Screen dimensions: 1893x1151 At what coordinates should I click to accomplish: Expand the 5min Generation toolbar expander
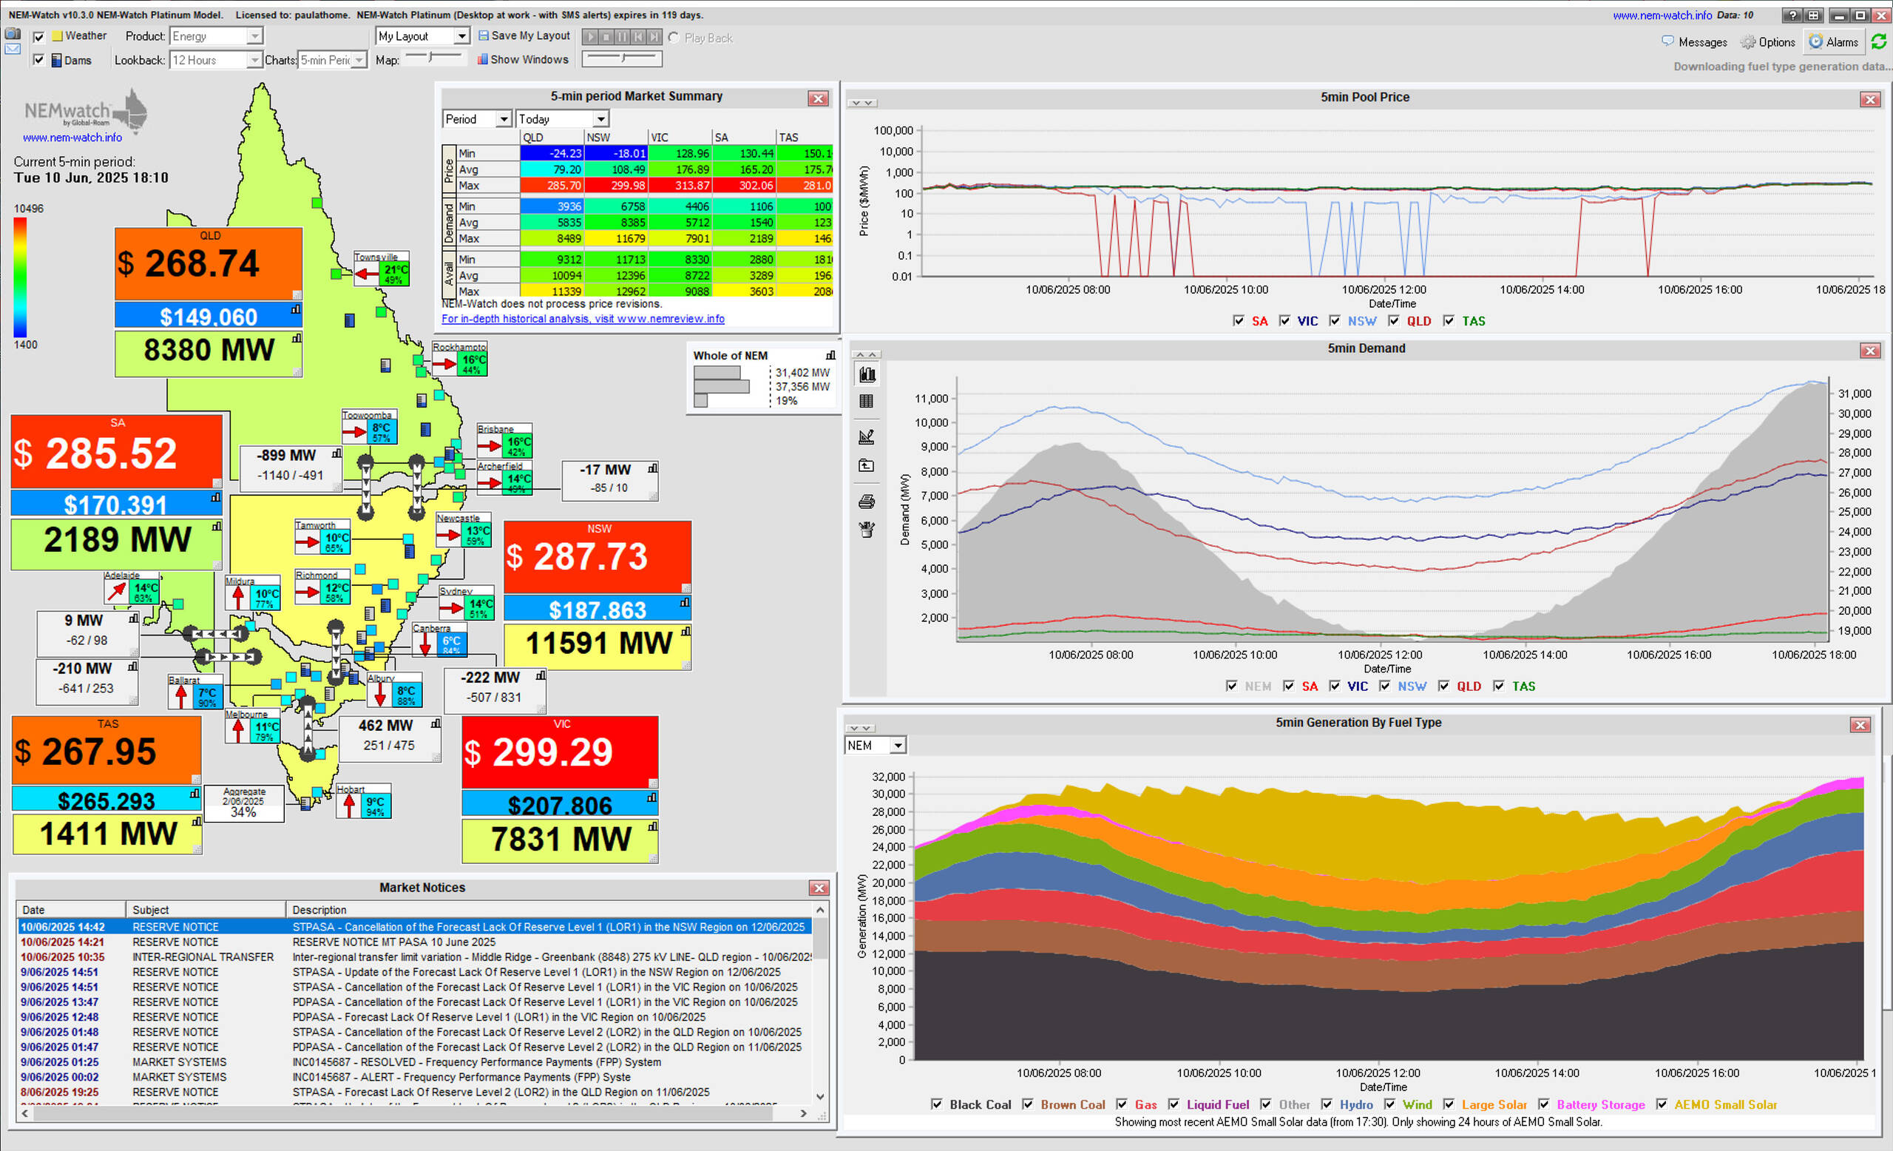(x=860, y=728)
